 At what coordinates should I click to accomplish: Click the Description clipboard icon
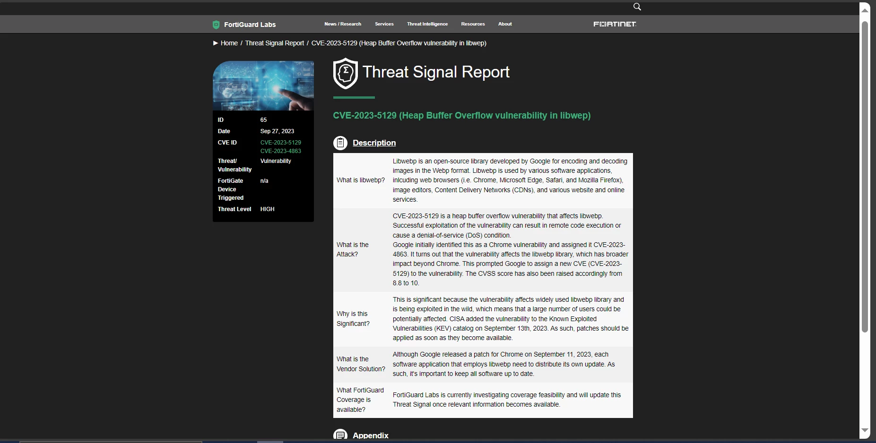[x=340, y=143]
